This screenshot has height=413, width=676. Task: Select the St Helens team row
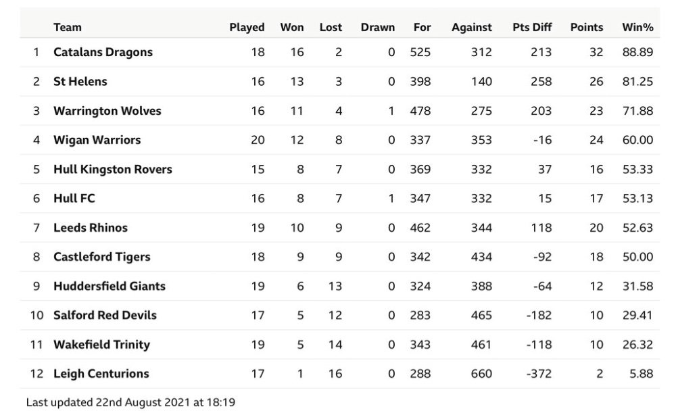pos(340,82)
